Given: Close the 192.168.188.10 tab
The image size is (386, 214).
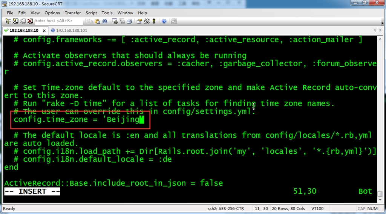Looking at the screenshot, I should [x=44, y=31].
